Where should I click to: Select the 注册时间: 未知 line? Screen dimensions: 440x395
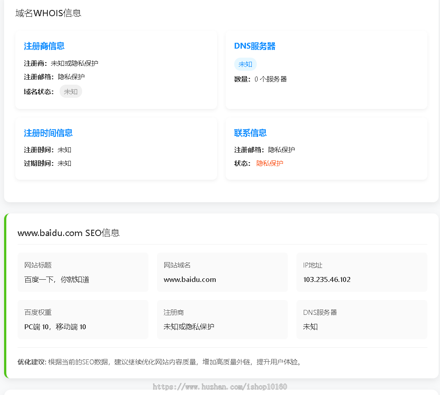click(x=47, y=150)
